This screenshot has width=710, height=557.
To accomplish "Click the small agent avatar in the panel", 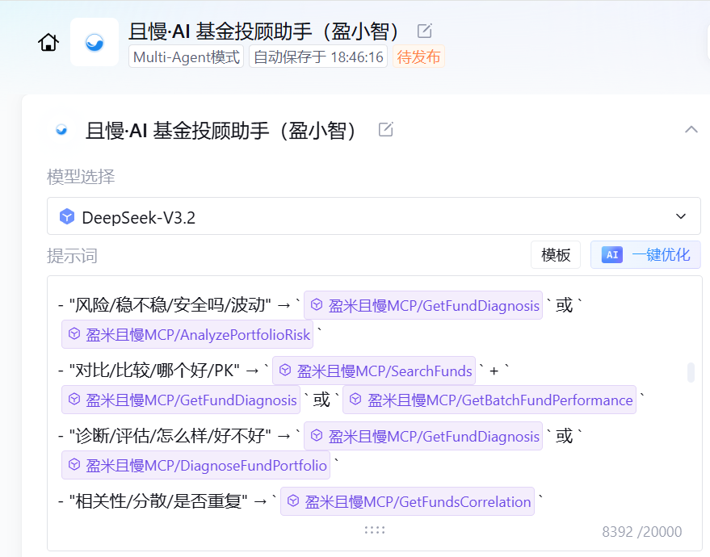I will [x=61, y=130].
